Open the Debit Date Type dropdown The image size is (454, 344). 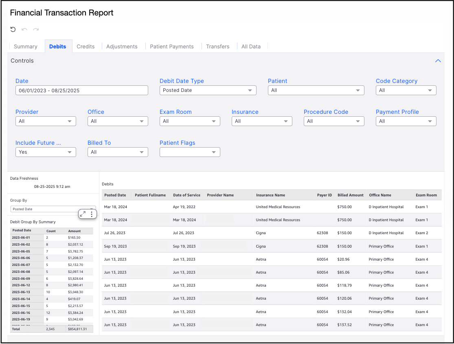tap(208, 90)
